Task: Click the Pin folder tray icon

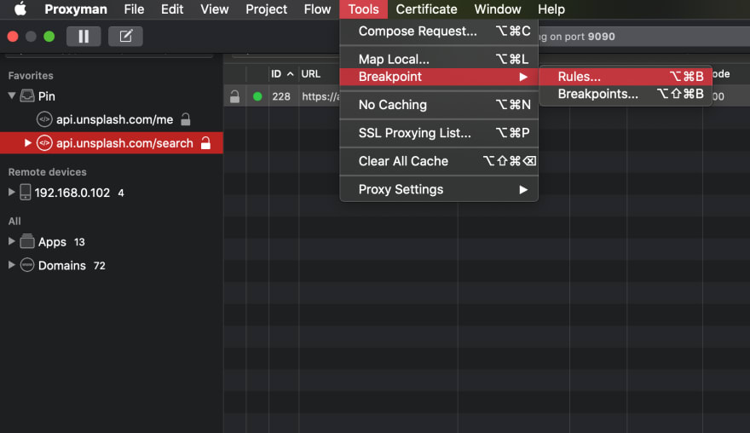Action: pyautogui.click(x=27, y=95)
